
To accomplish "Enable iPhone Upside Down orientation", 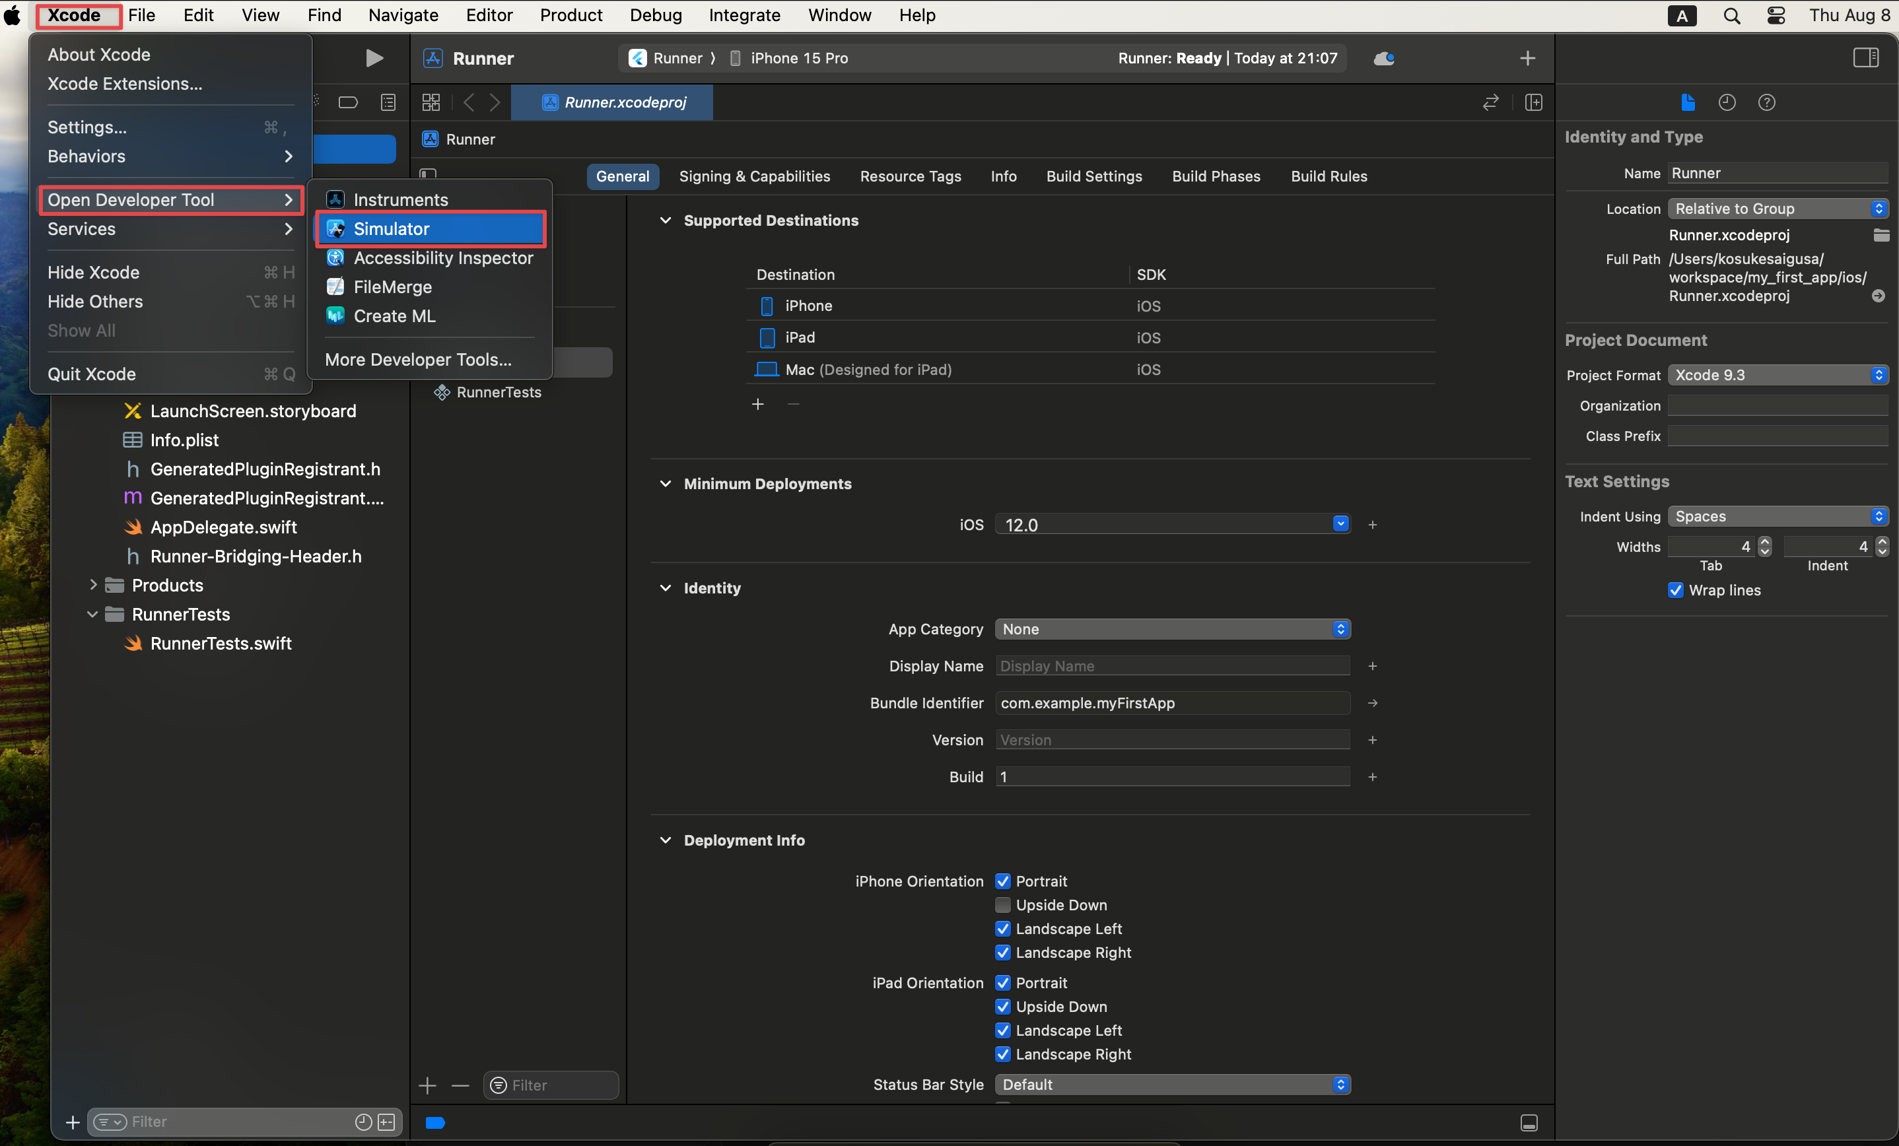I will 1002,905.
